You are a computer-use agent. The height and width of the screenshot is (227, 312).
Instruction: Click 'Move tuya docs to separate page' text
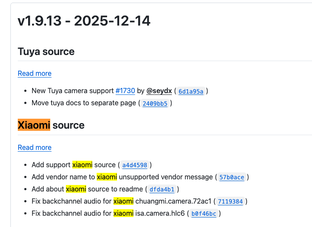[84, 103]
